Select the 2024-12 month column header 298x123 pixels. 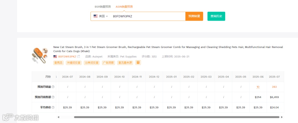tap(154, 77)
